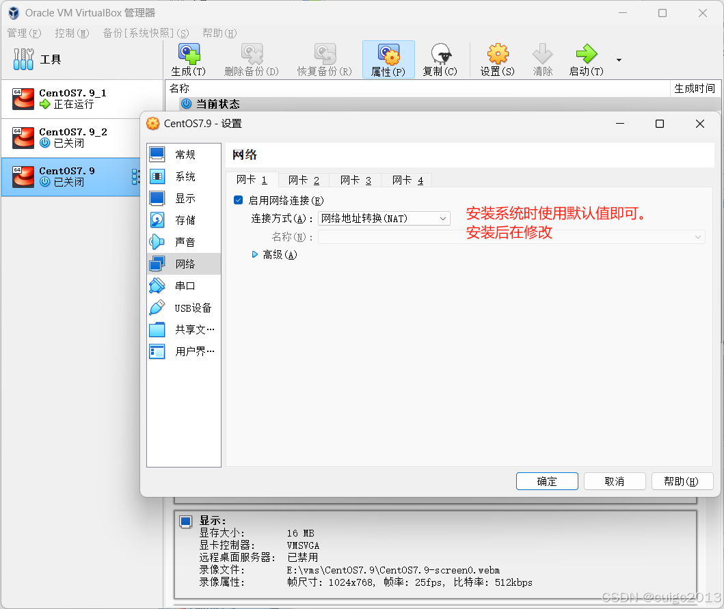
Task: Maximize the CentOS7.9 设置 dialog
Action: [x=660, y=124]
